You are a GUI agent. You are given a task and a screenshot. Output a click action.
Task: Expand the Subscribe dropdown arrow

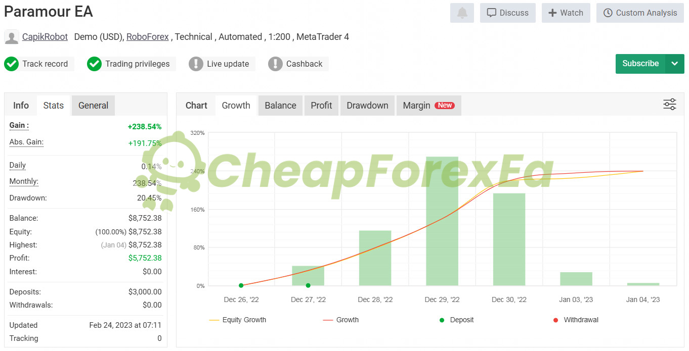click(x=675, y=64)
